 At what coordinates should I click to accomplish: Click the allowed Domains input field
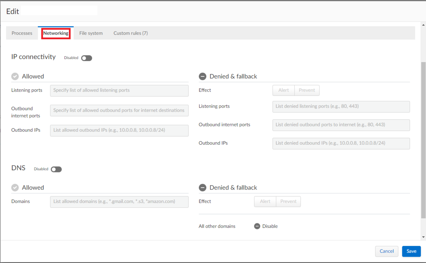coord(119,202)
